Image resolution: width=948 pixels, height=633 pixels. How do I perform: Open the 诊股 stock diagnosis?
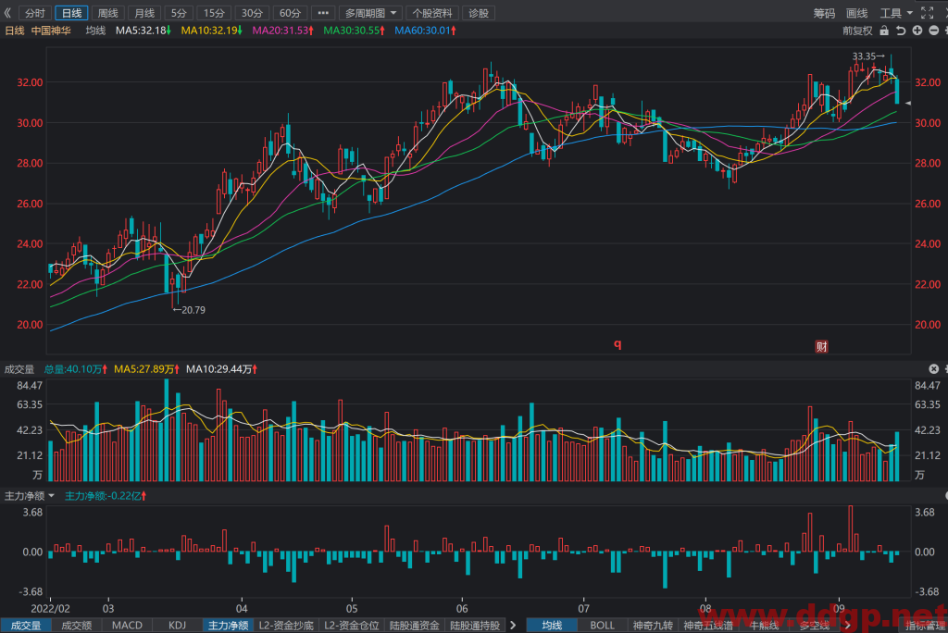pyautogui.click(x=479, y=13)
